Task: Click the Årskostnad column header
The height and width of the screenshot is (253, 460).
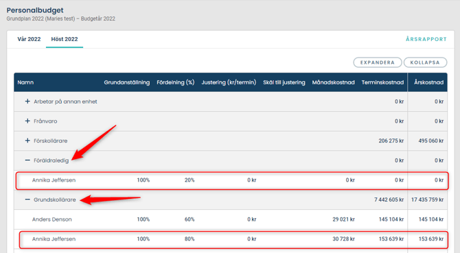Action: click(x=428, y=82)
